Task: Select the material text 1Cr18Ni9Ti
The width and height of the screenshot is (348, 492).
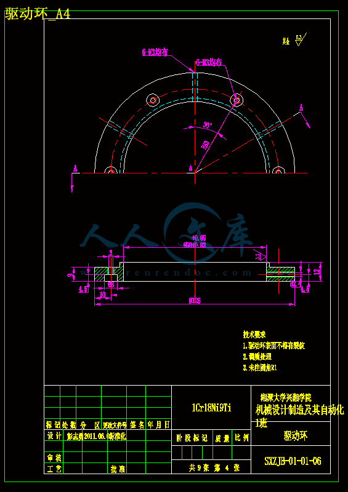Action: tap(211, 408)
